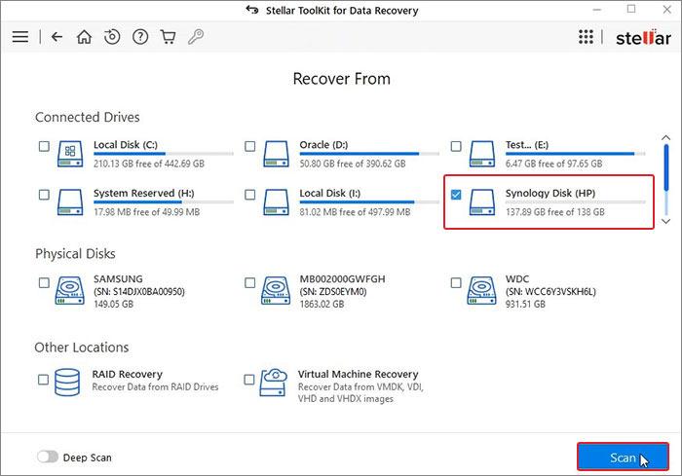682x476 pixels.
Task: Click the shopping cart buy icon
Action: [168, 37]
